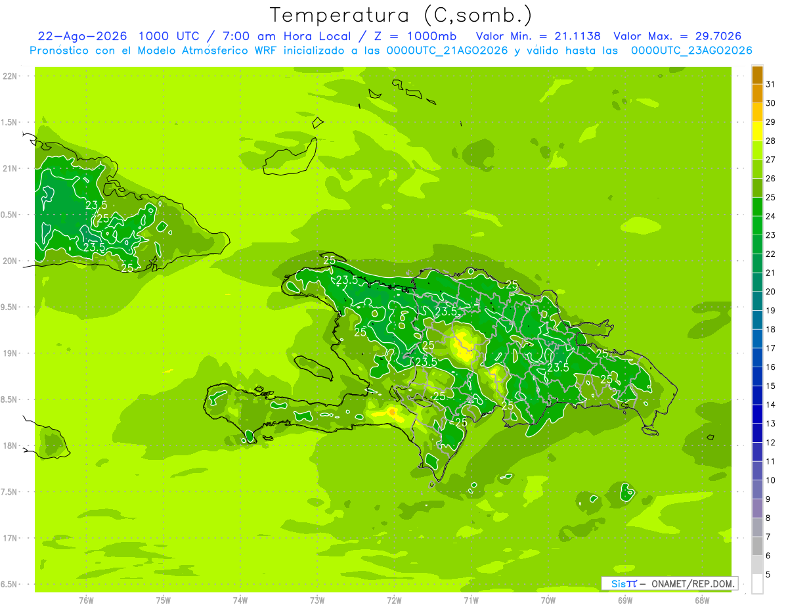Select the date text '22-Ago-2026'
The width and height of the screenshot is (788, 609).
[82, 36]
